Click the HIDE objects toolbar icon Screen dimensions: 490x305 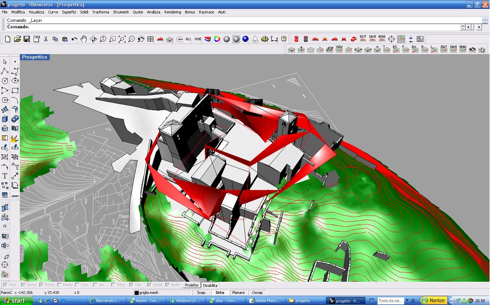tap(198, 39)
